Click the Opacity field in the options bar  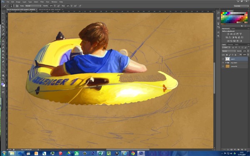tap(51, 6)
